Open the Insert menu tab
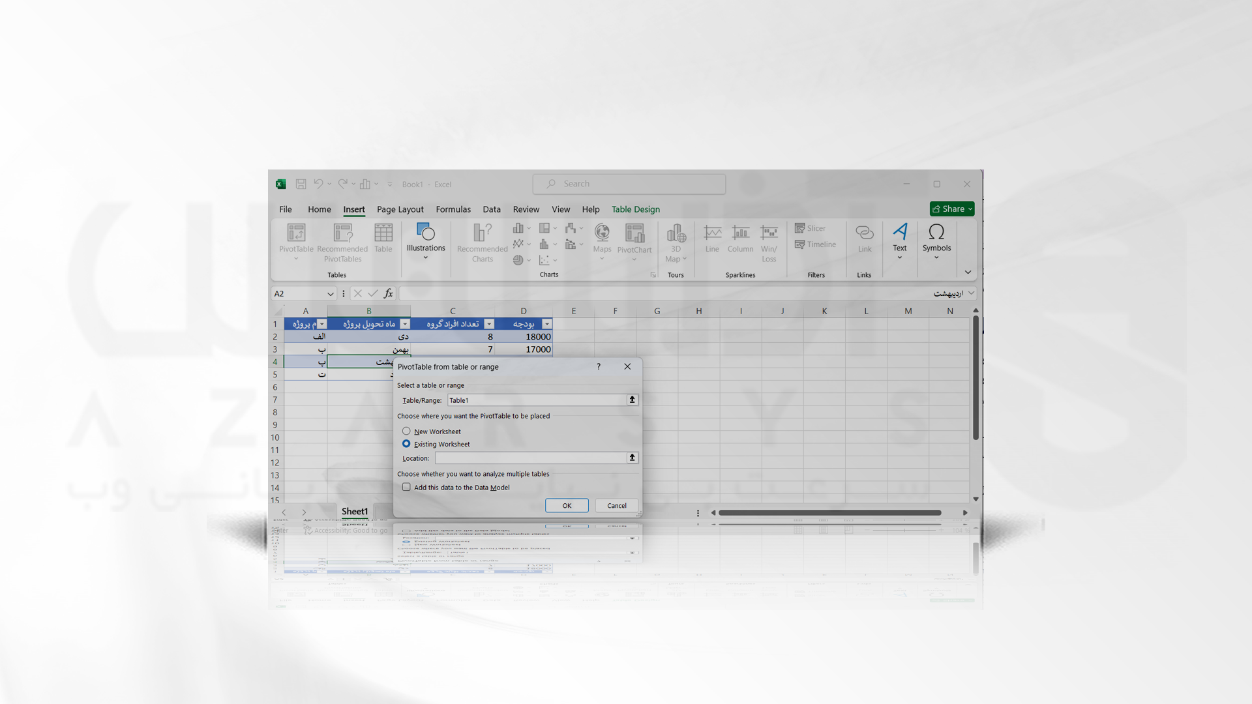Screen dimensions: 1252x704 pos(353,209)
